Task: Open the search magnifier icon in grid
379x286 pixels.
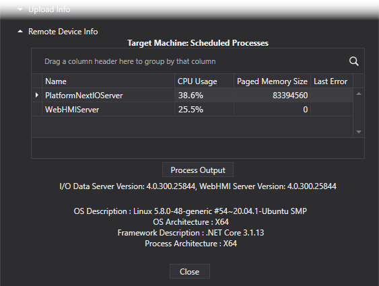Action: pos(353,61)
